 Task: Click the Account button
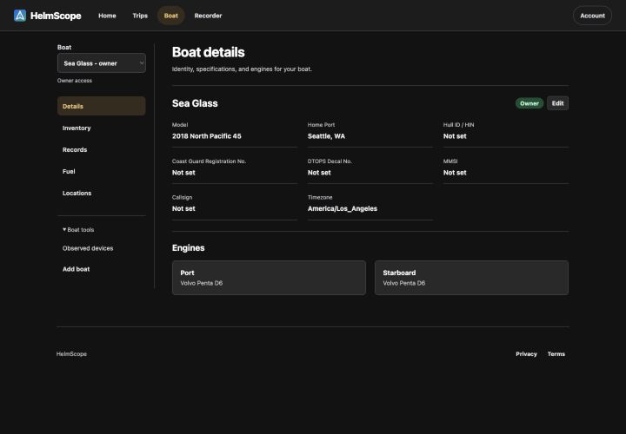tap(592, 16)
